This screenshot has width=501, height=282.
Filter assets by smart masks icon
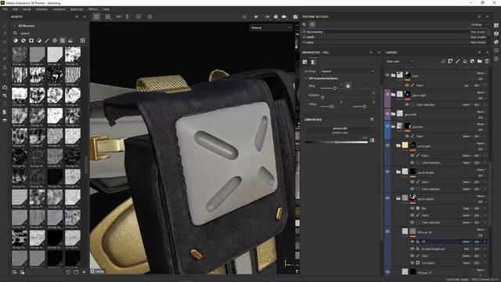pyautogui.click(x=31, y=41)
